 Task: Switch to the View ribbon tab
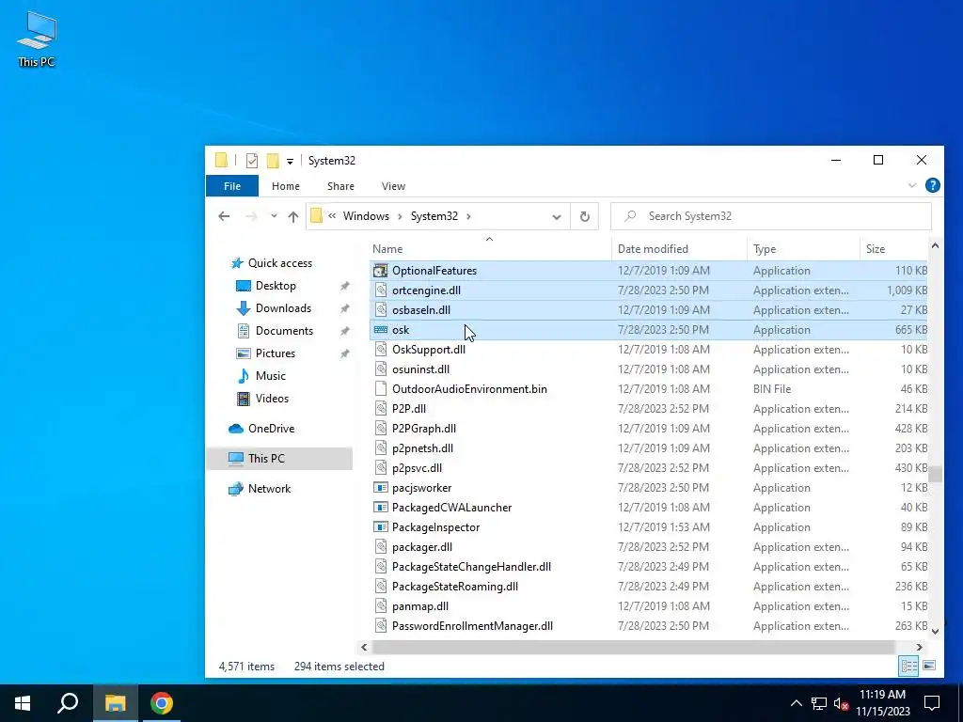click(x=393, y=186)
